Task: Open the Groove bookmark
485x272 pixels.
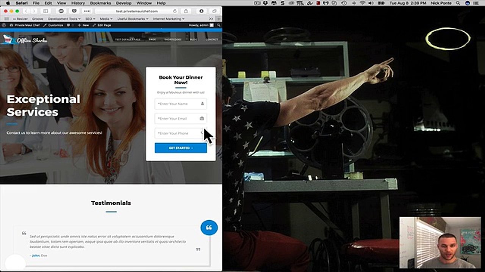Action: tap(37, 19)
